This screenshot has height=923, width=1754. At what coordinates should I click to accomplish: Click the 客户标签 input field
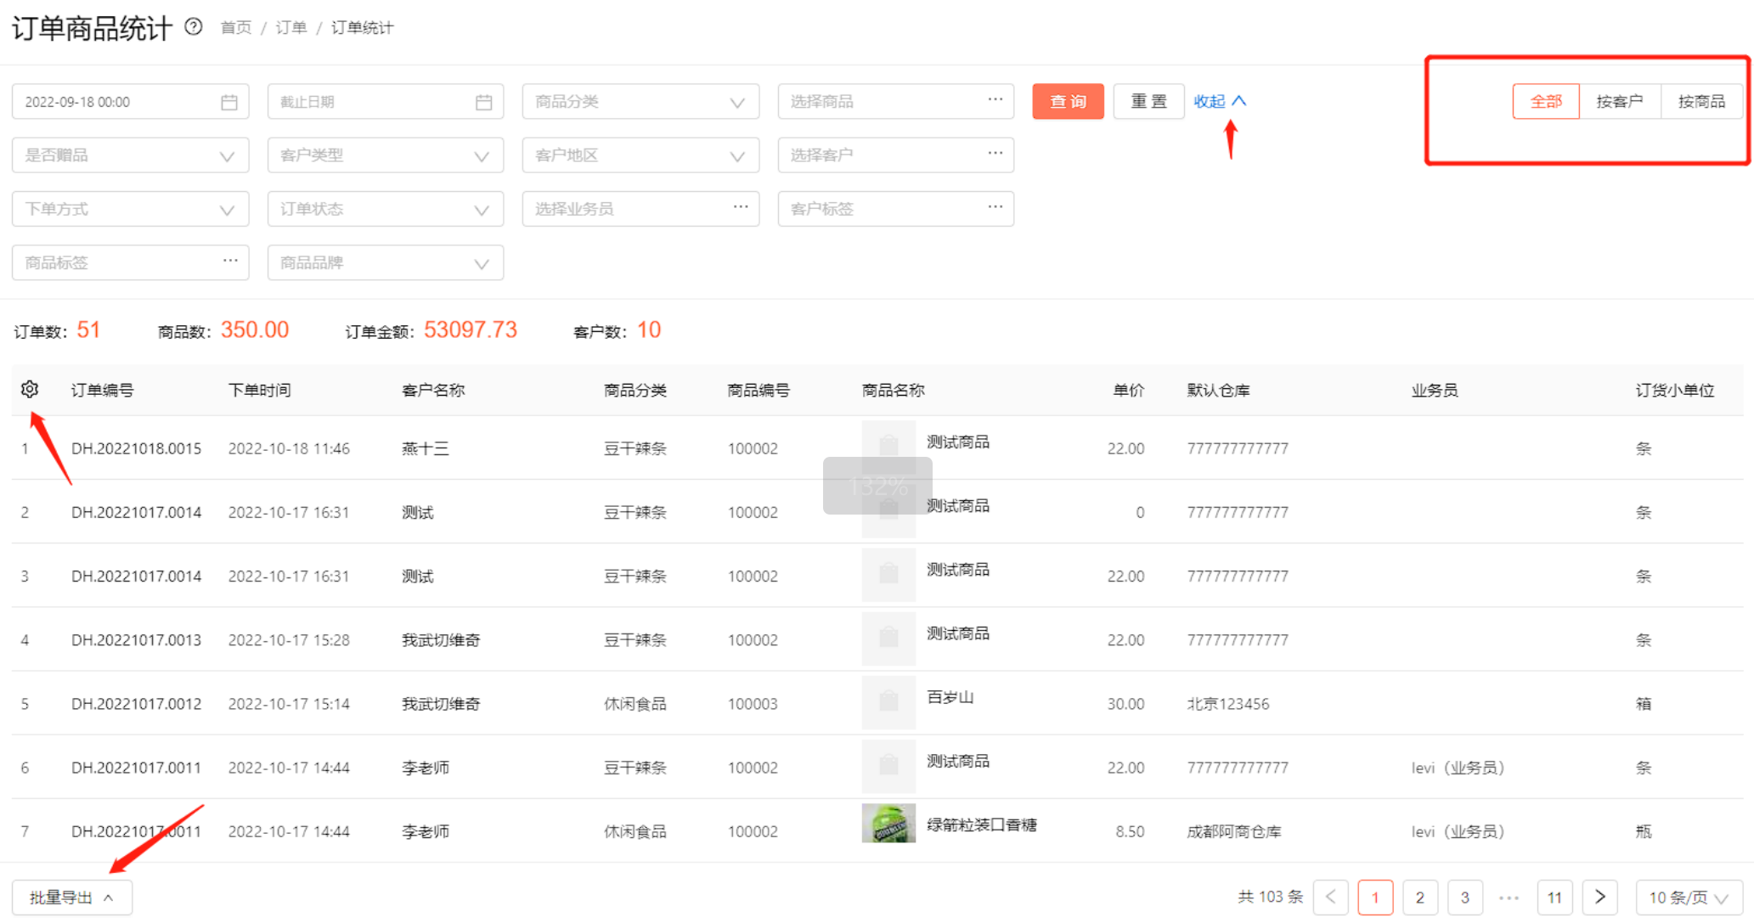click(896, 209)
